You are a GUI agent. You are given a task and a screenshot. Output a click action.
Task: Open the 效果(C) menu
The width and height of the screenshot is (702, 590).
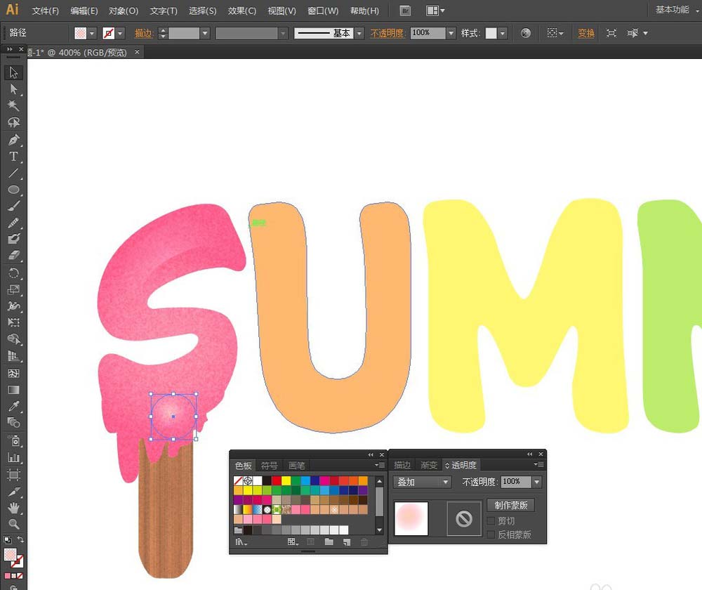tap(241, 11)
